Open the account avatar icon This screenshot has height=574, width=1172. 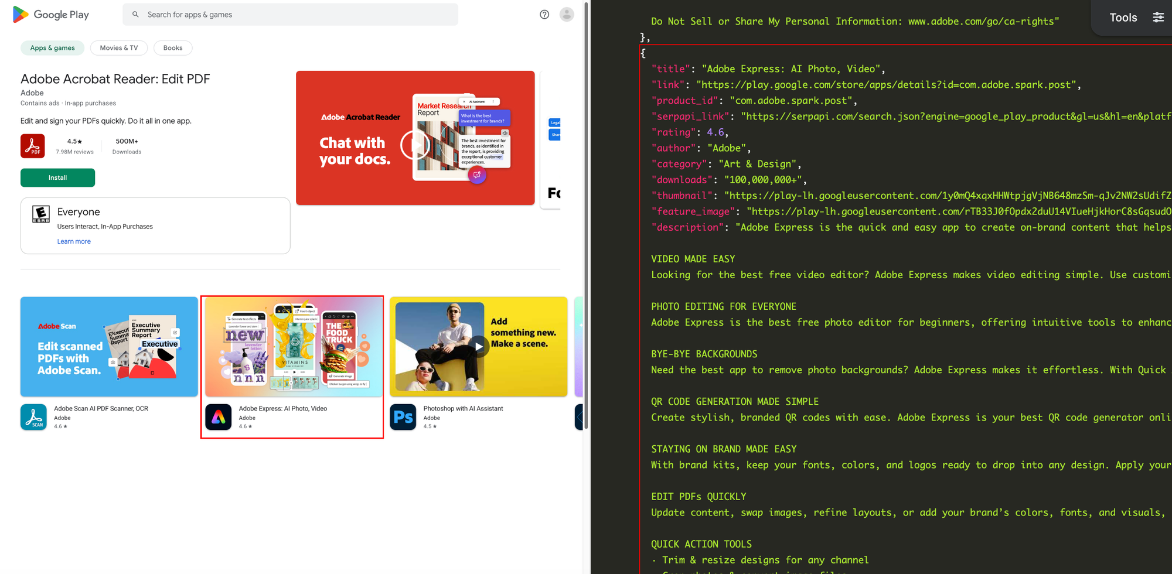[567, 15]
